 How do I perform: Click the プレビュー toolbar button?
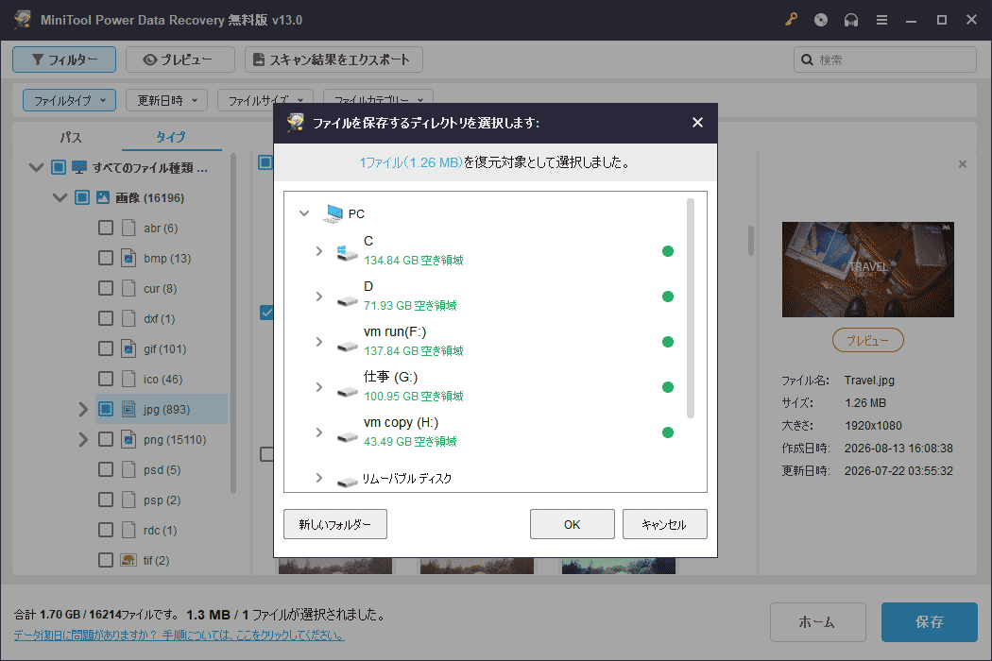[x=180, y=59]
